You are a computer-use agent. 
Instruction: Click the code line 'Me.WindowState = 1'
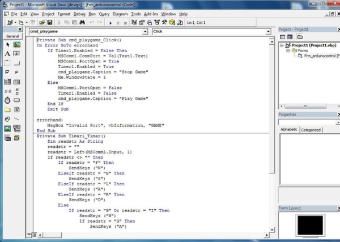(82, 77)
